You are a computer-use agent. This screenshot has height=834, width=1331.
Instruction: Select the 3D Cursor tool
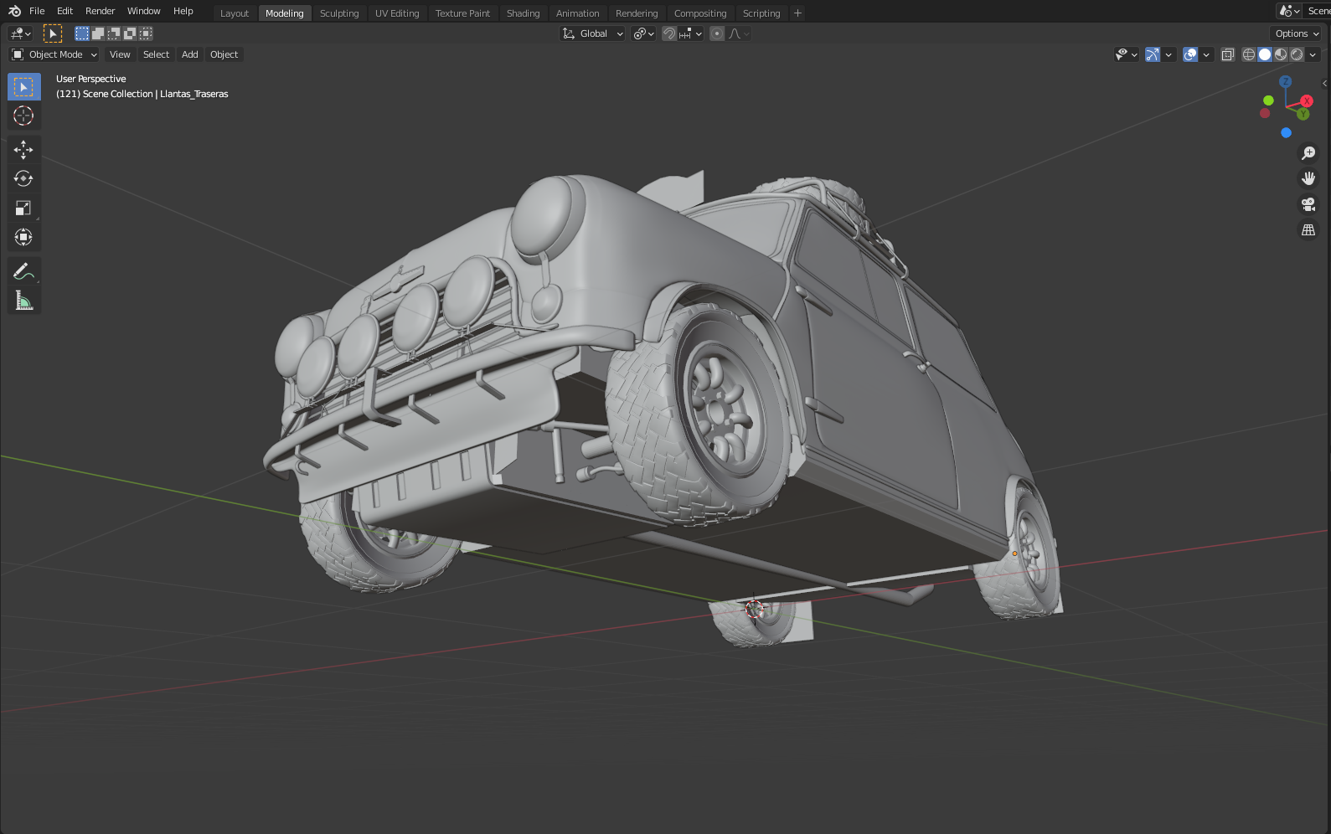(x=23, y=116)
